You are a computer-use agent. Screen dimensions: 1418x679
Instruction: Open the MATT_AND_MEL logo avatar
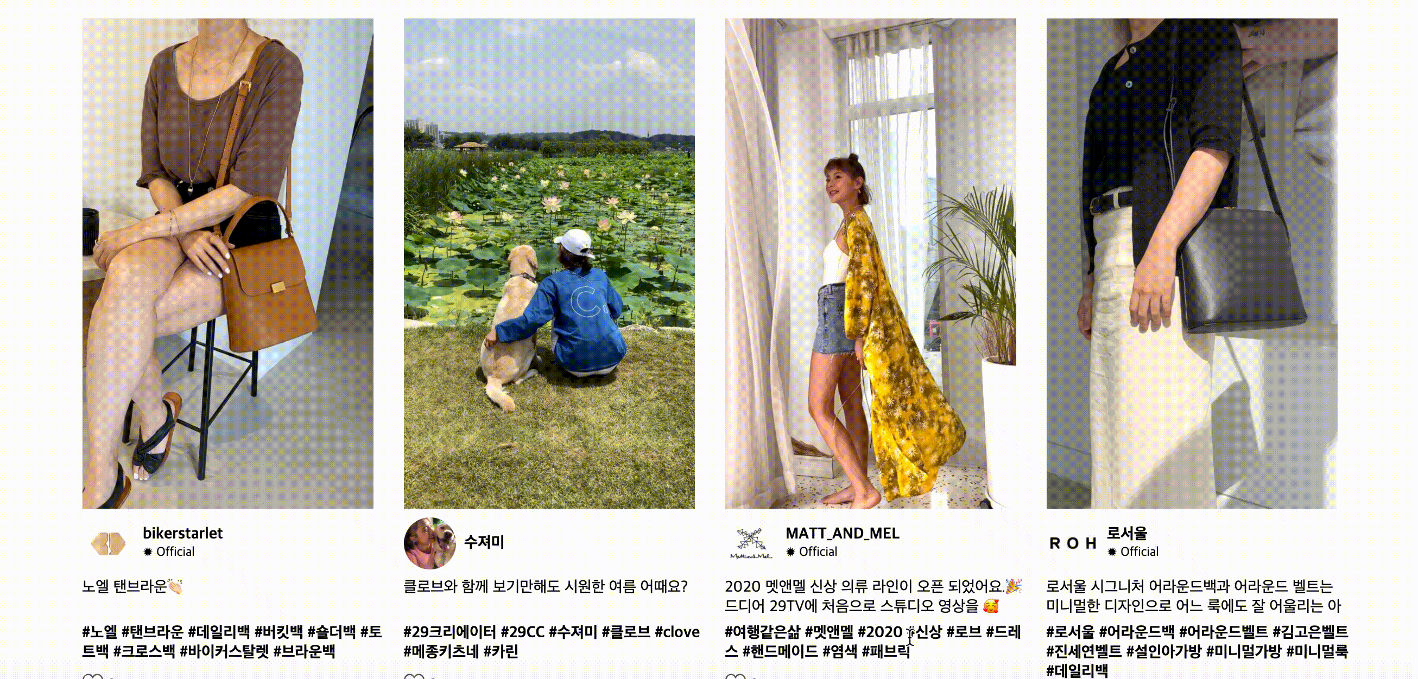click(x=751, y=543)
